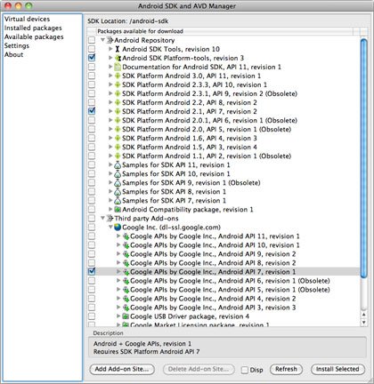The height and width of the screenshot is (384, 374).
Task: Click the package list vertical scrollbar thumb
Action: [364, 158]
